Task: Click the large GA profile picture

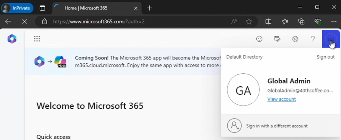Action: [x=243, y=89]
